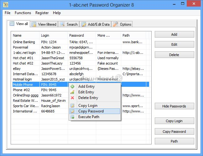Switch to the Add/Edit Data tab

click(96, 24)
